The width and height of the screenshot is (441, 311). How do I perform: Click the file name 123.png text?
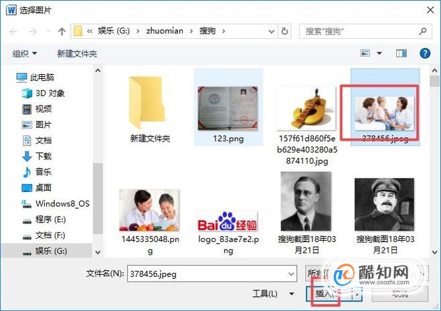point(228,138)
